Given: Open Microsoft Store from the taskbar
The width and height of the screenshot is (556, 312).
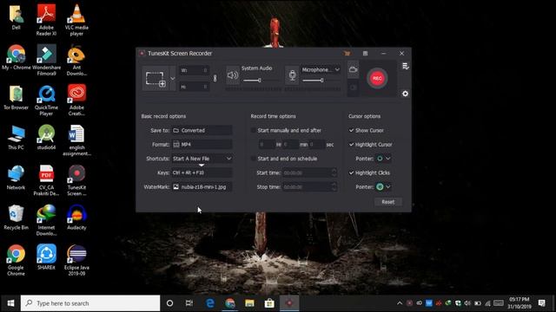Looking at the screenshot, I should click(x=269, y=303).
